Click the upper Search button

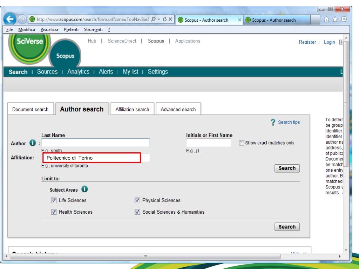tap(287, 168)
